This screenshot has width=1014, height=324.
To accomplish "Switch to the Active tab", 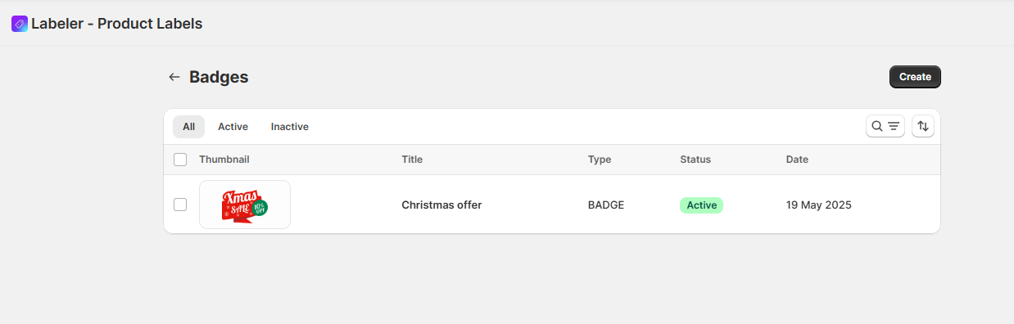I will pos(233,127).
